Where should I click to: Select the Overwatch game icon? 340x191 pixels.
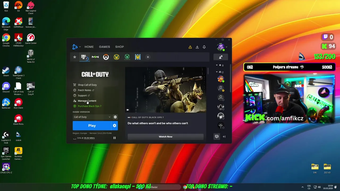(106, 57)
